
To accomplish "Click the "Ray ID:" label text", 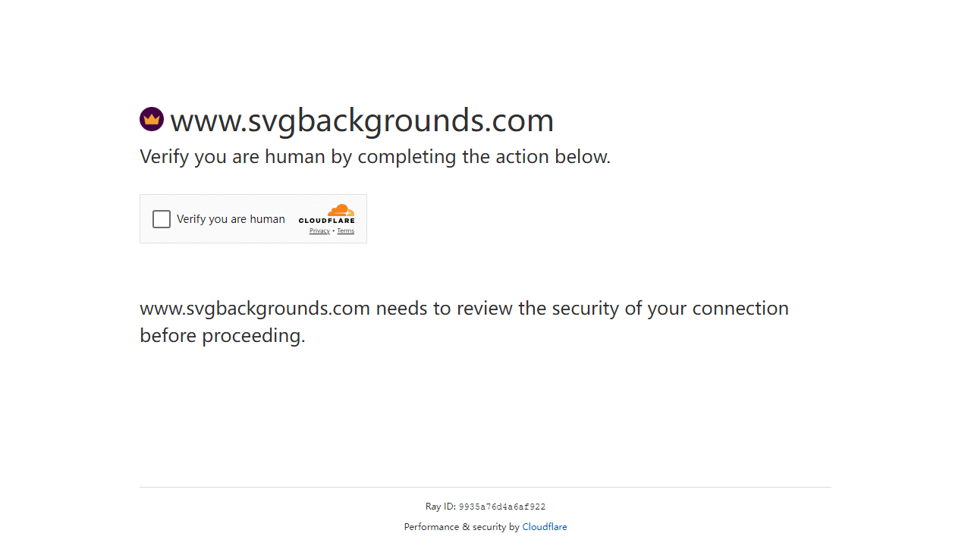I will click(440, 507).
